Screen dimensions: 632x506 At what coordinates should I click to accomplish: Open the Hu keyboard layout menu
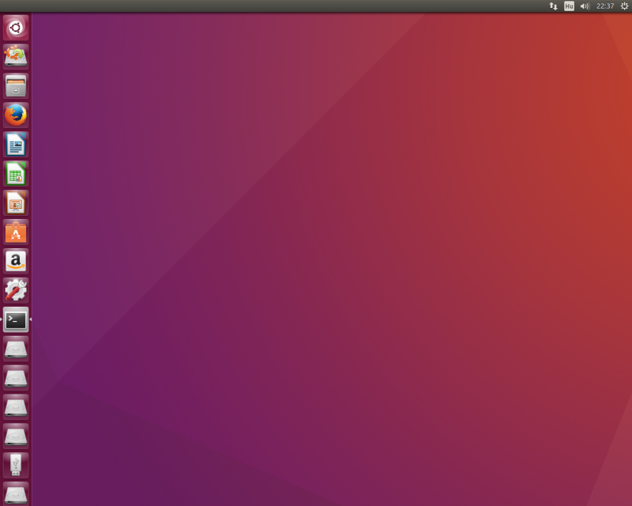(x=569, y=6)
